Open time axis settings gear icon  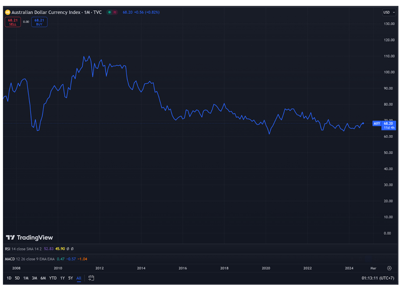pos(389,268)
